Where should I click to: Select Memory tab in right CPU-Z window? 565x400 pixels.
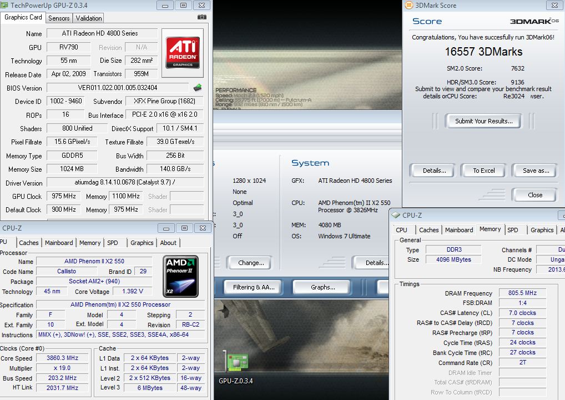pos(490,229)
